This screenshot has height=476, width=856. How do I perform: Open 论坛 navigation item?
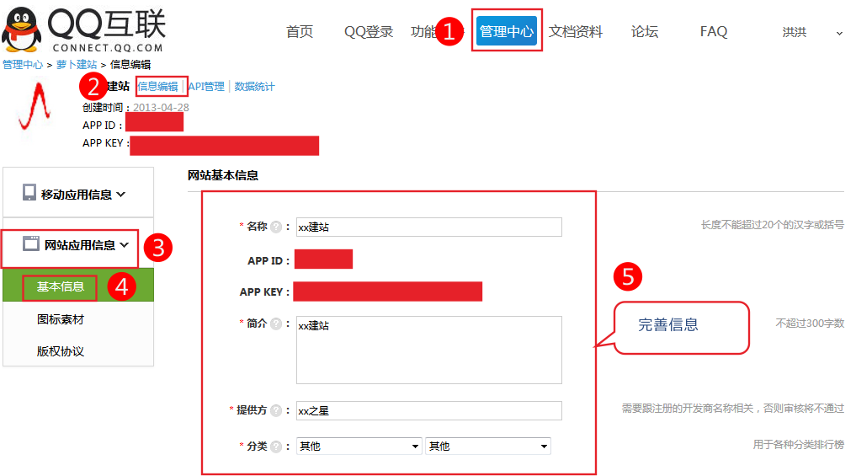tap(645, 32)
